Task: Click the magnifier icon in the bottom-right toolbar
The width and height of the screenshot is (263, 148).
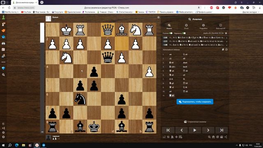Action: (209, 137)
